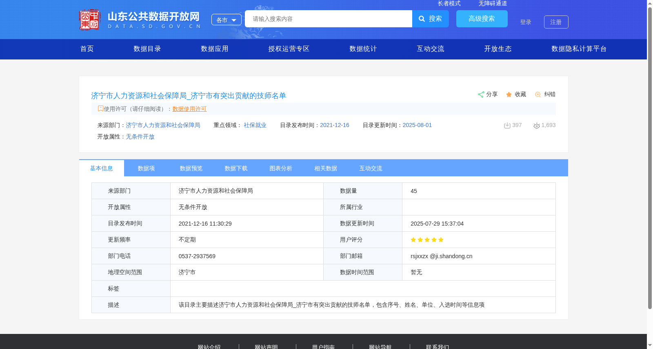Click the data volume value 45

[414, 191]
